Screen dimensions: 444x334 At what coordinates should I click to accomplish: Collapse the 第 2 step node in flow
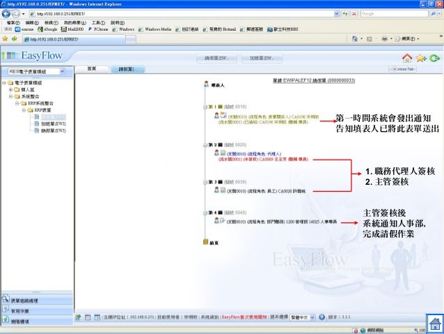(205, 145)
